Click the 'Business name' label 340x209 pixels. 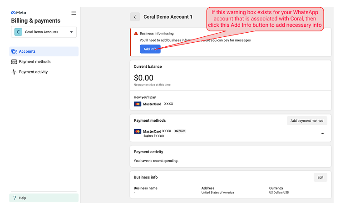146,188
